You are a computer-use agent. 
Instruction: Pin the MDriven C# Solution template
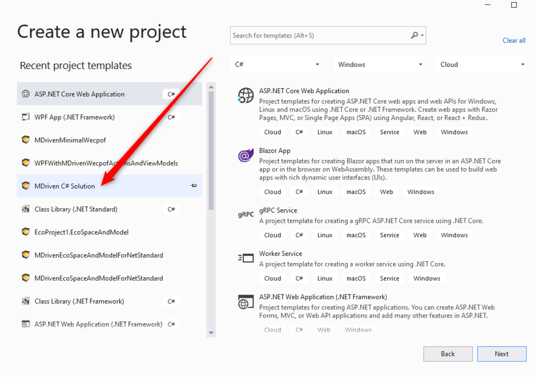coord(193,186)
